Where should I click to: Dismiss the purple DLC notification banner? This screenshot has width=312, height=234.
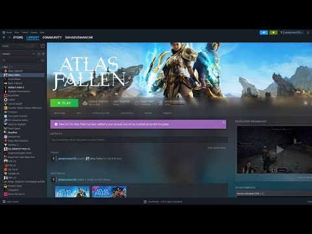pos(224,122)
